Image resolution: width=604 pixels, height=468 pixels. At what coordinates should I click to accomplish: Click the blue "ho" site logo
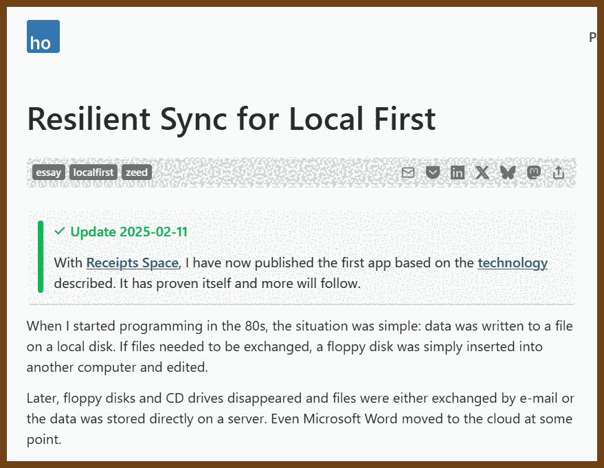(43, 36)
